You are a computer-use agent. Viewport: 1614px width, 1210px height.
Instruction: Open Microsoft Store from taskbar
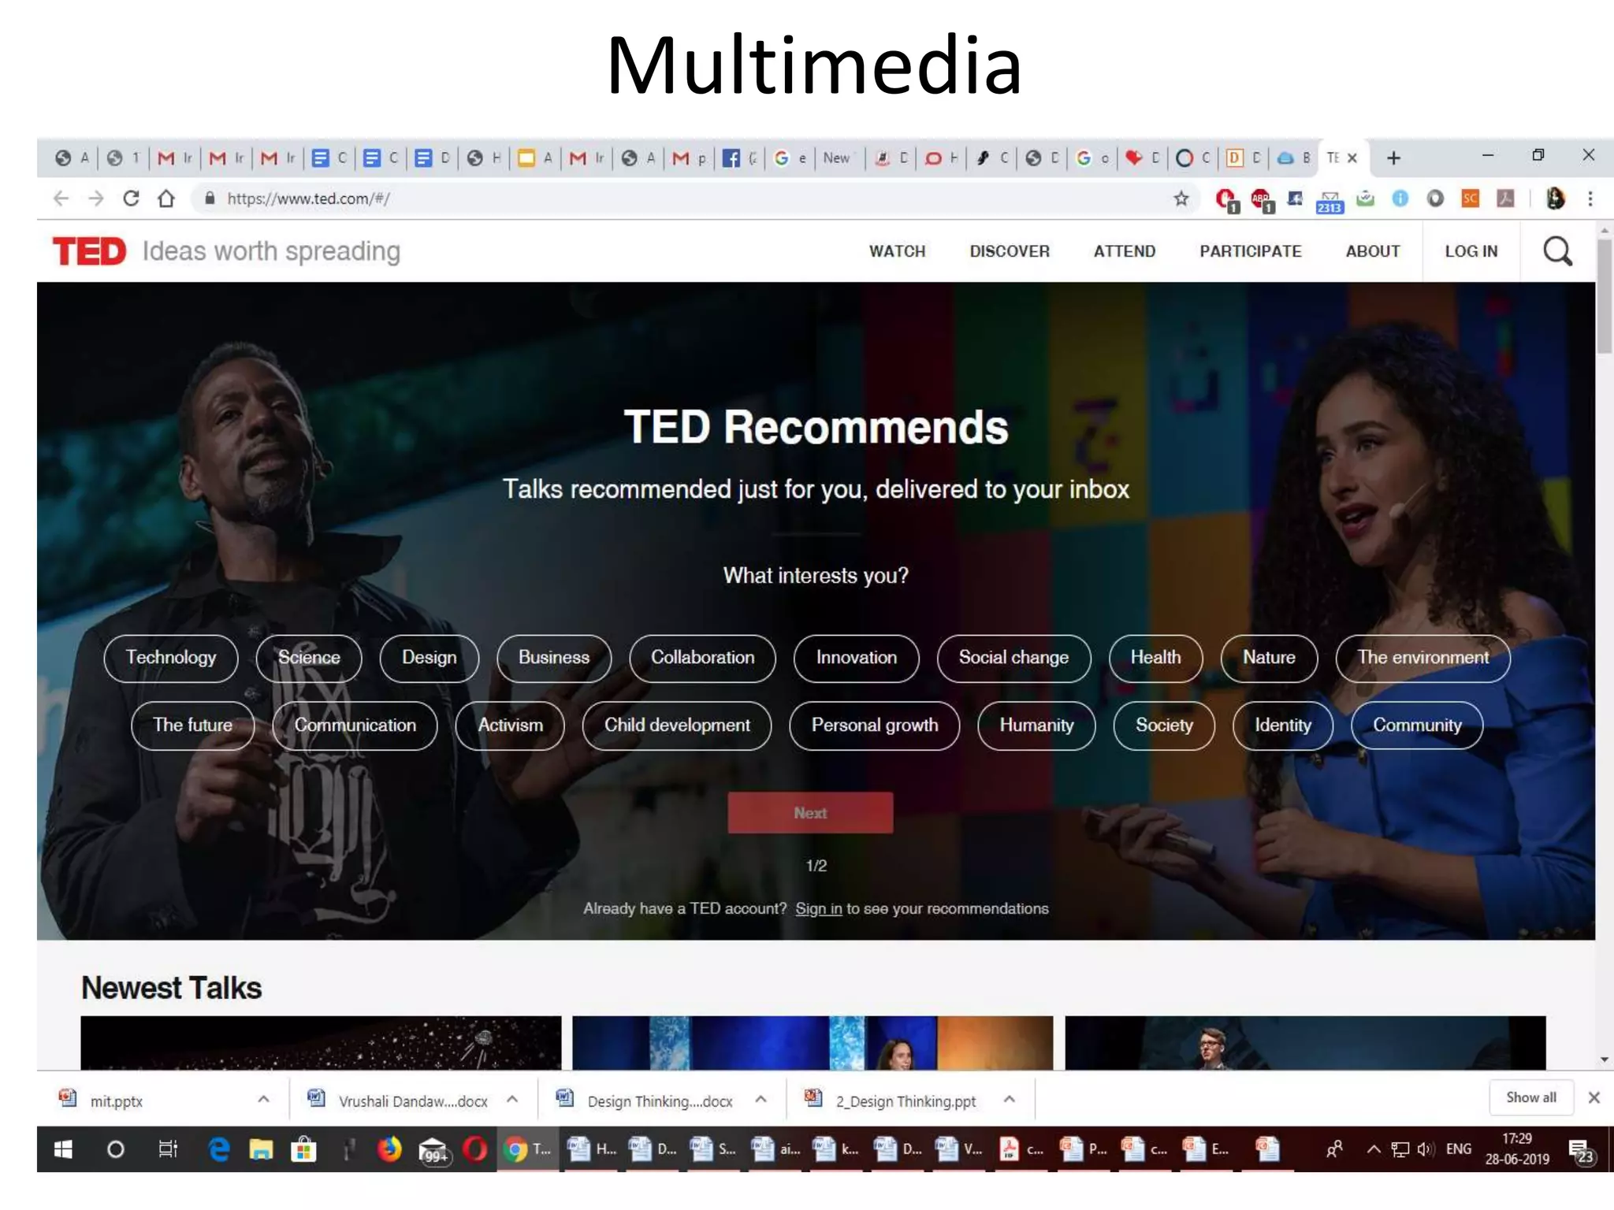(303, 1149)
